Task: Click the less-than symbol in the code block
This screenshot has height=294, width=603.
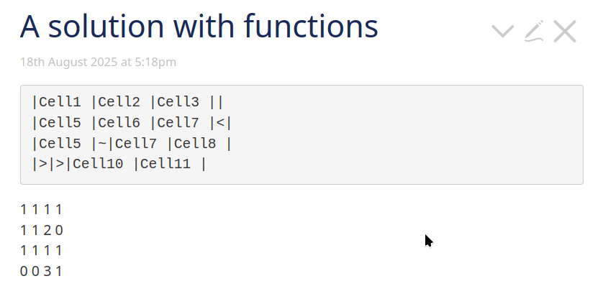Action: pos(220,124)
